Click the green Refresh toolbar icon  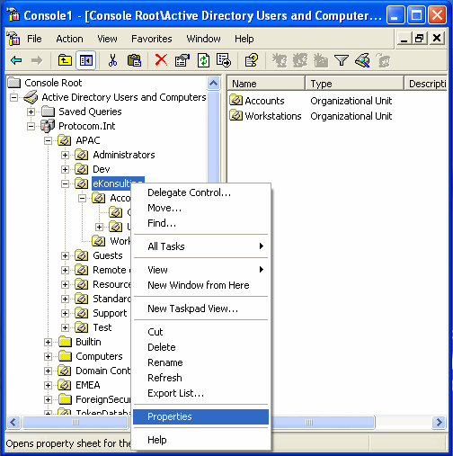(203, 60)
